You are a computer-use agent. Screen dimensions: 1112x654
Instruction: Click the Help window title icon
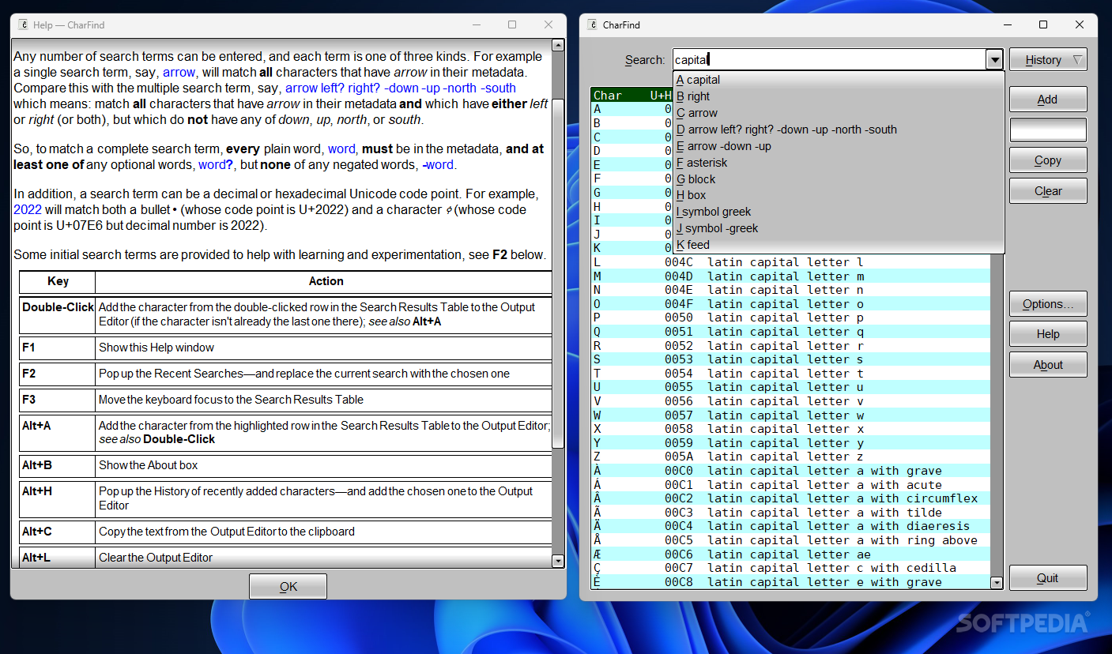24,24
